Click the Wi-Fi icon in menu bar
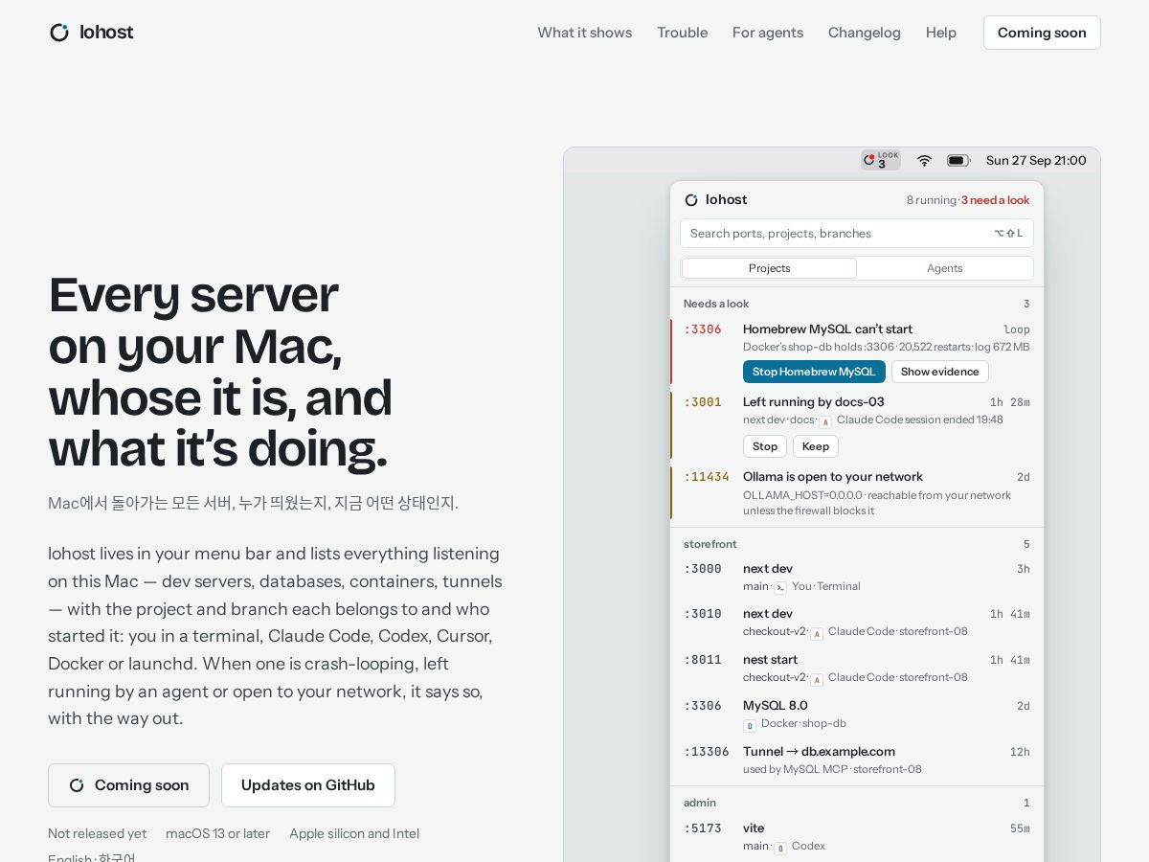 (x=924, y=160)
